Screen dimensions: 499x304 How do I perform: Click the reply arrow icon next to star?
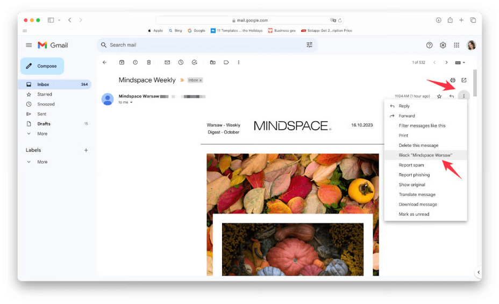tap(452, 96)
